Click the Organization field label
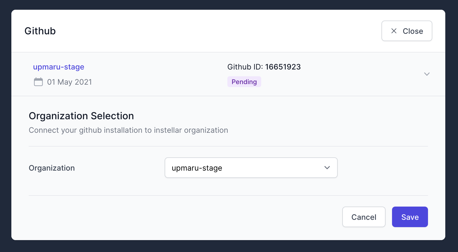Screen dimensions: 458x252 tap(52, 168)
